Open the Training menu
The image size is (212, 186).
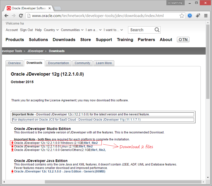(x=125, y=40)
